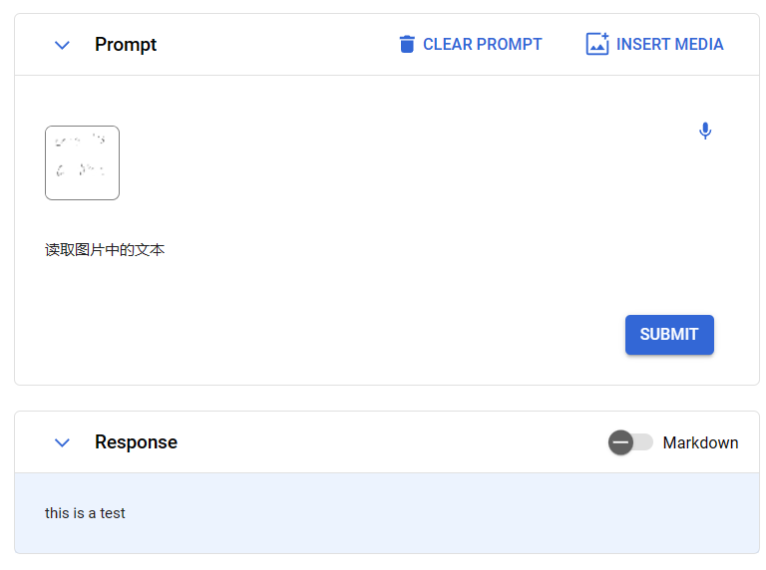The height and width of the screenshot is (570, 766).
Task: Click the Response section heading
Action: 136,442
